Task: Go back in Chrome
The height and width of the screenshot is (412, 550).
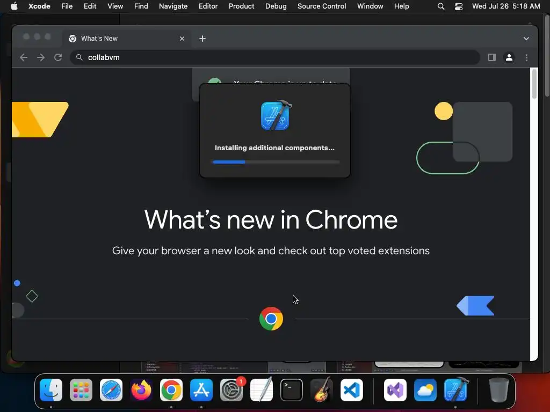Action: (24, 57)
